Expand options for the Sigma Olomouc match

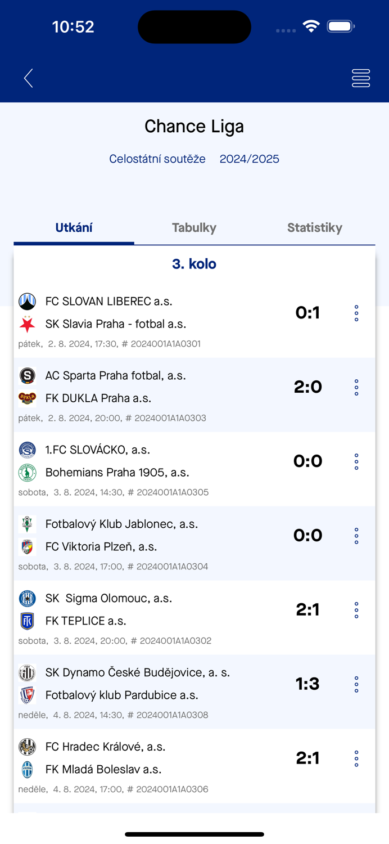click(x=356, y=609)
